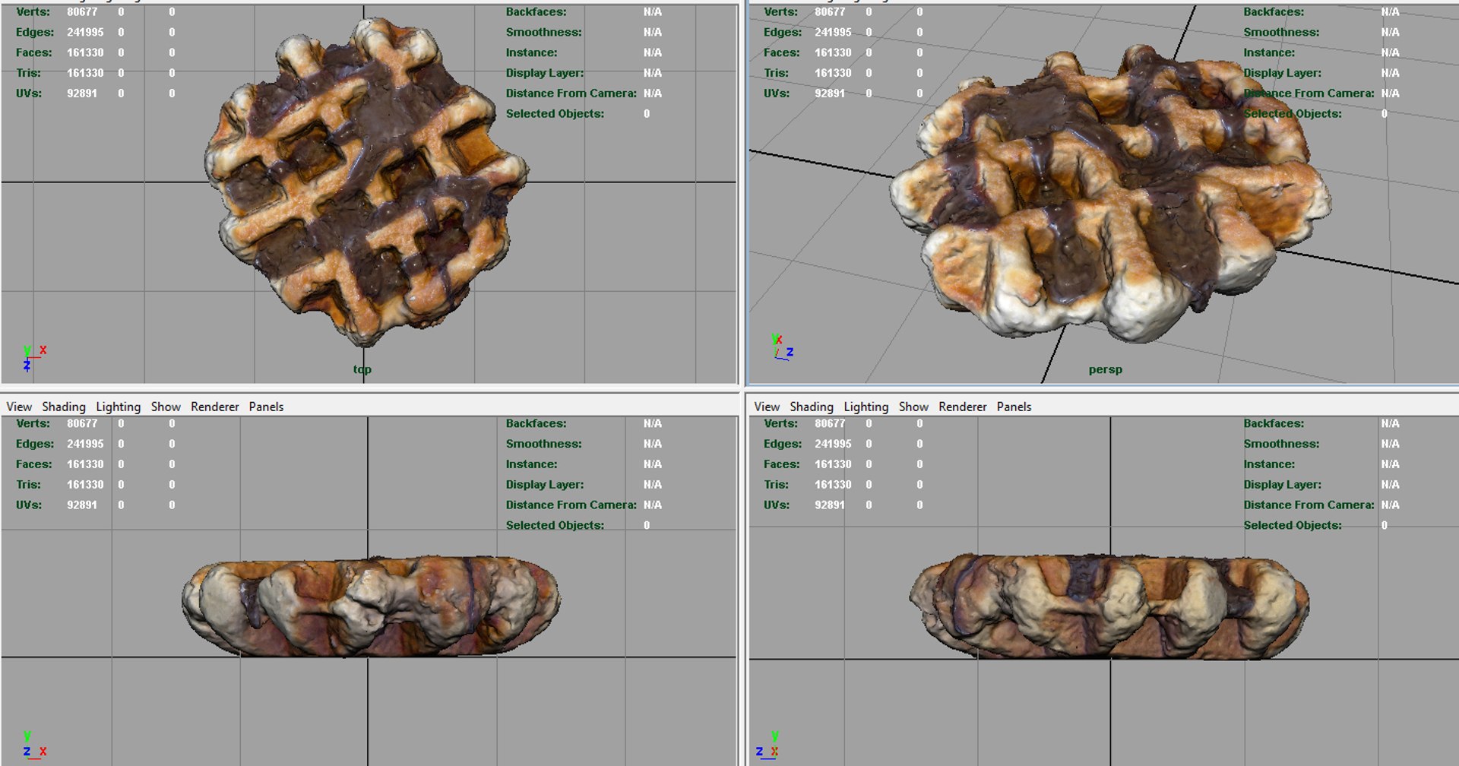
Task: Click 'Backfaces:' label in the persp viewport
Action: click(x=1274, y=12)
